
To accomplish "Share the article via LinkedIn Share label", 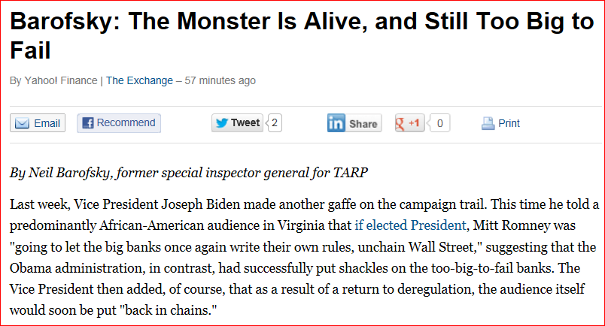I will 363,124.
